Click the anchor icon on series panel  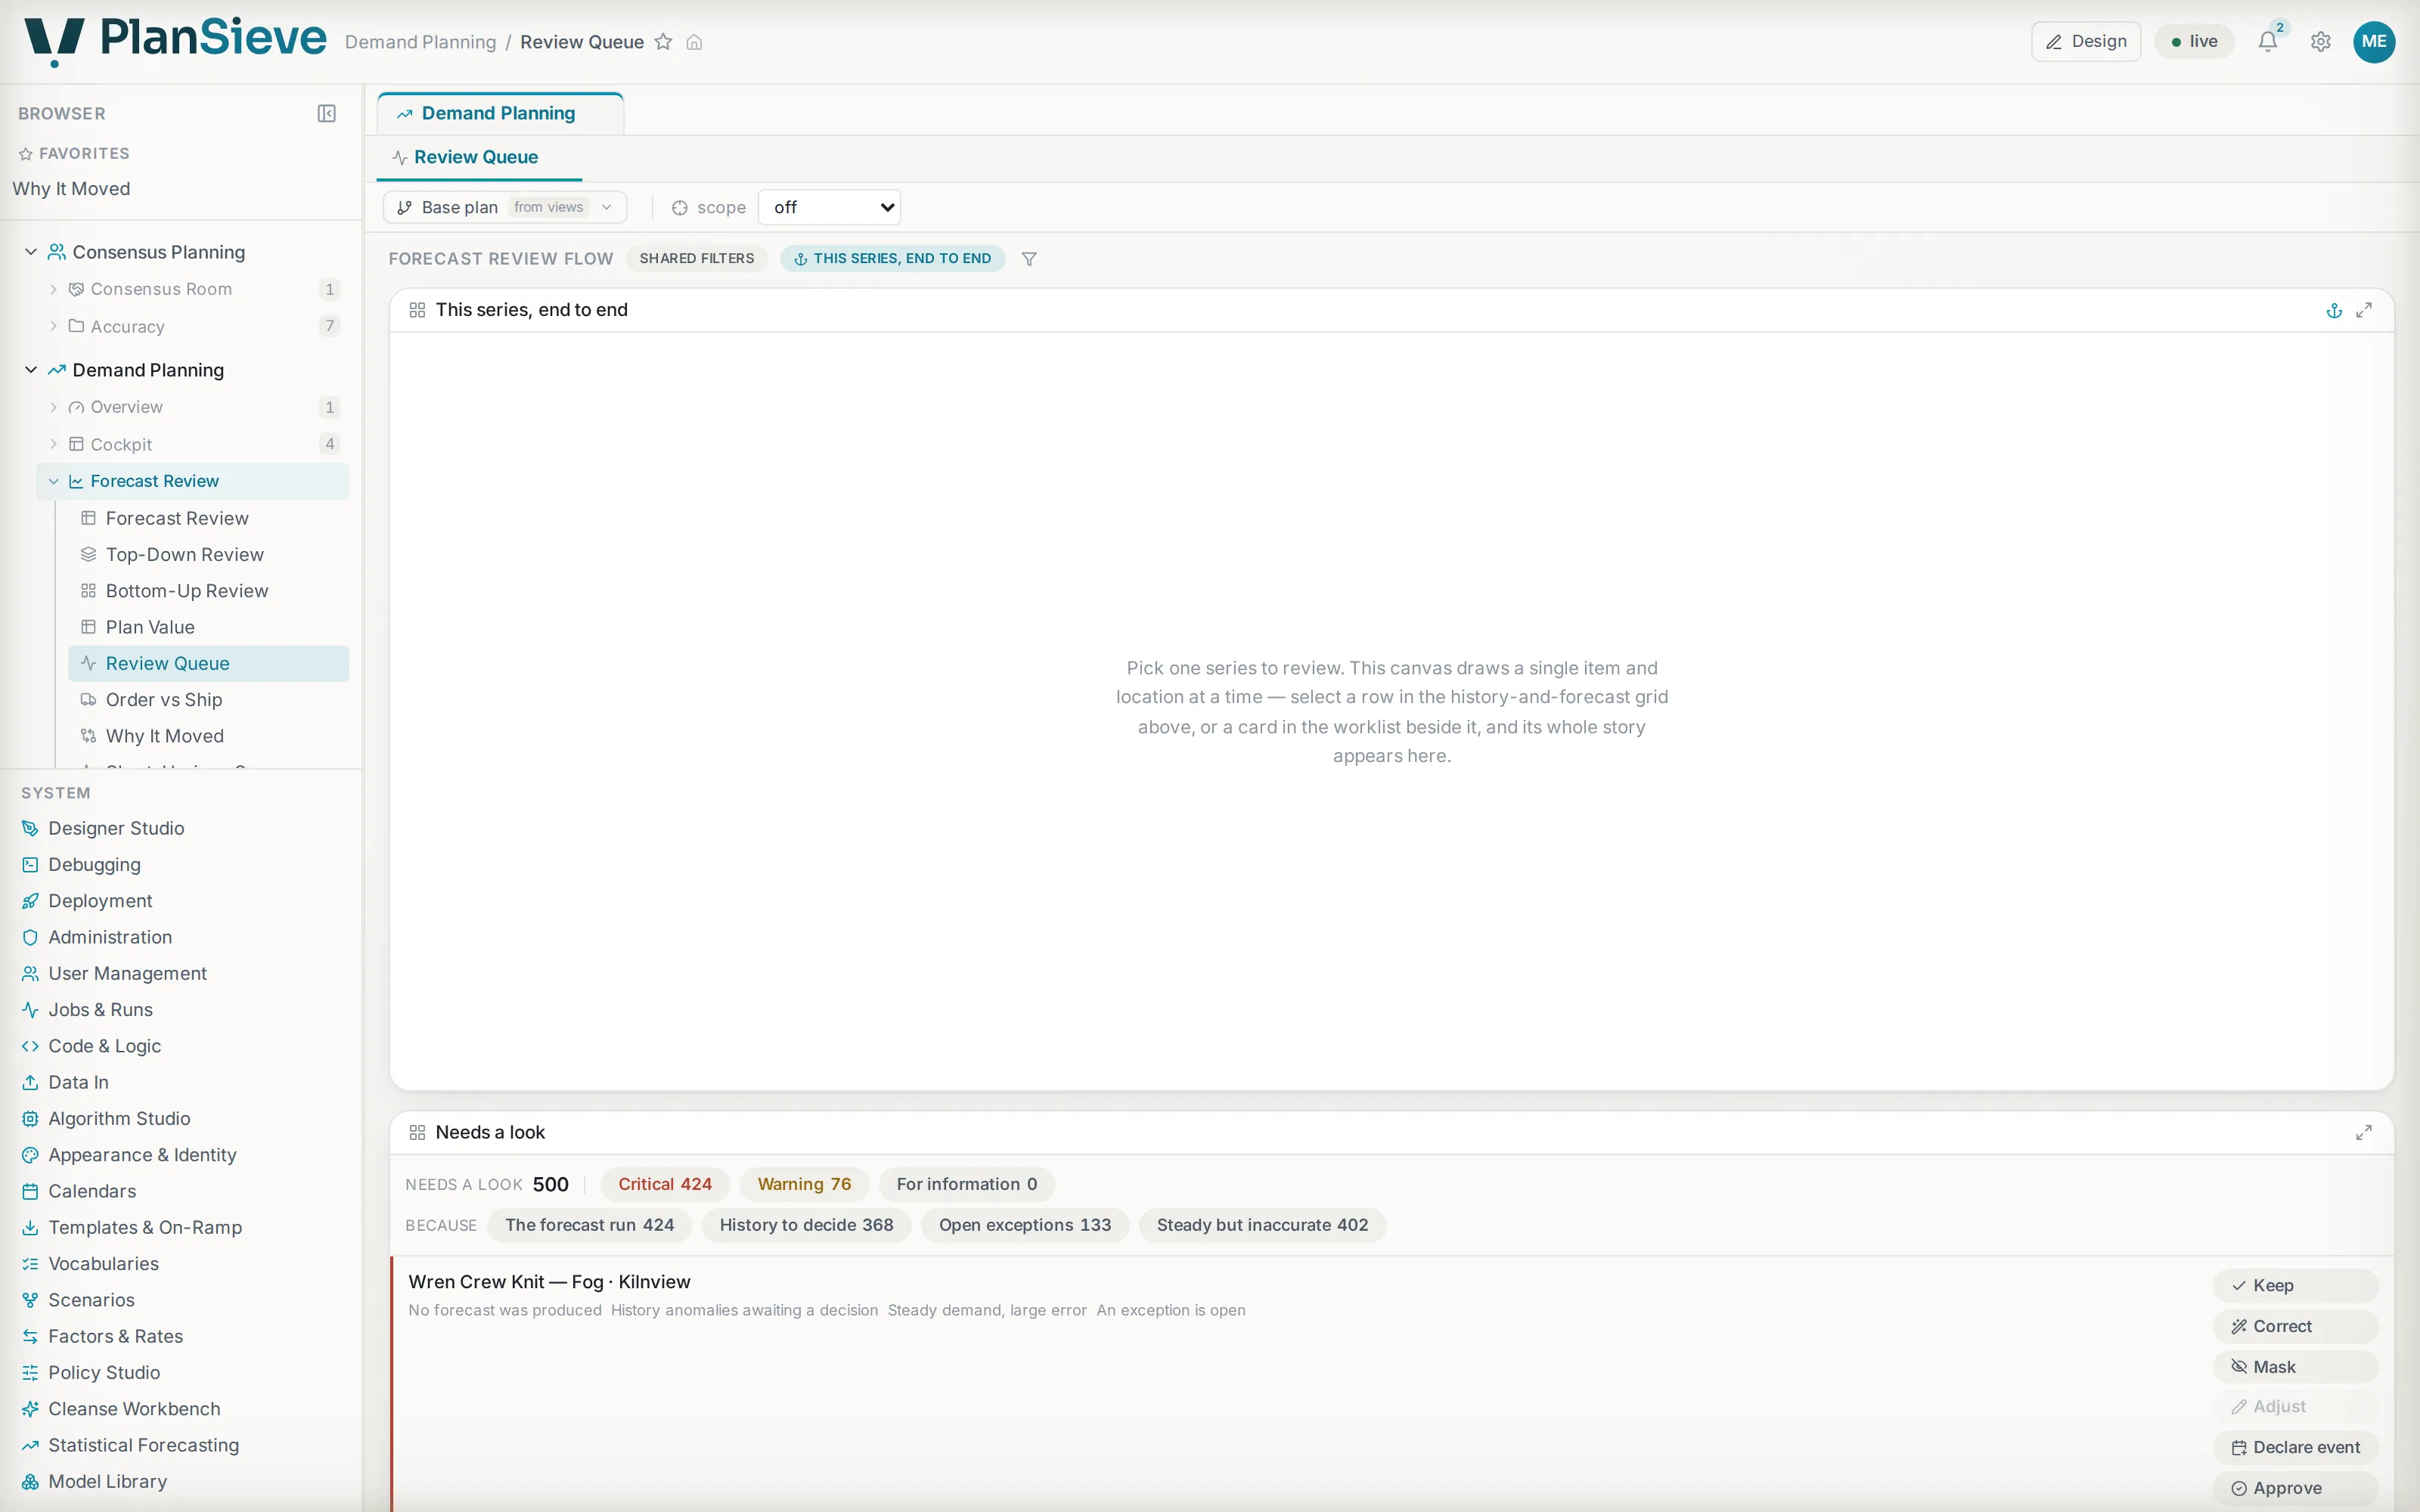(2334, 311)
